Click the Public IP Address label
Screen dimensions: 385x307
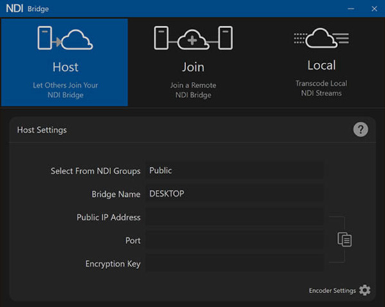tap(108, 217)
